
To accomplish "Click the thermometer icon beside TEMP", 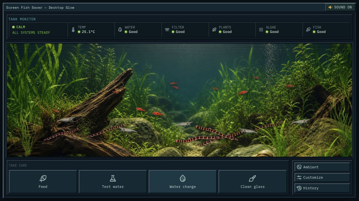I will coord(73,30).
